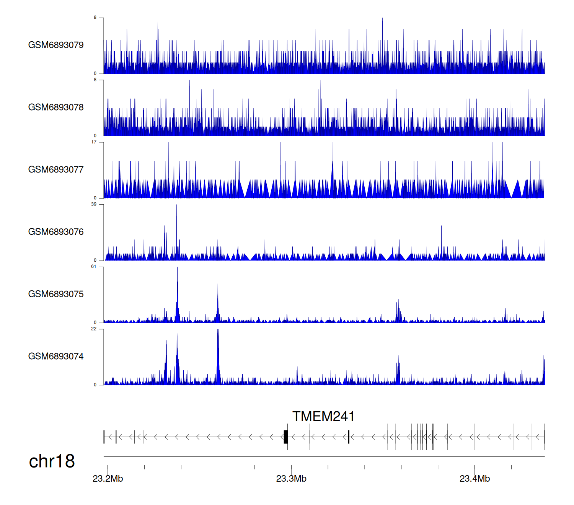Select the GSM6893078 track label
This screenshot has height=505, width=574.
56,108
